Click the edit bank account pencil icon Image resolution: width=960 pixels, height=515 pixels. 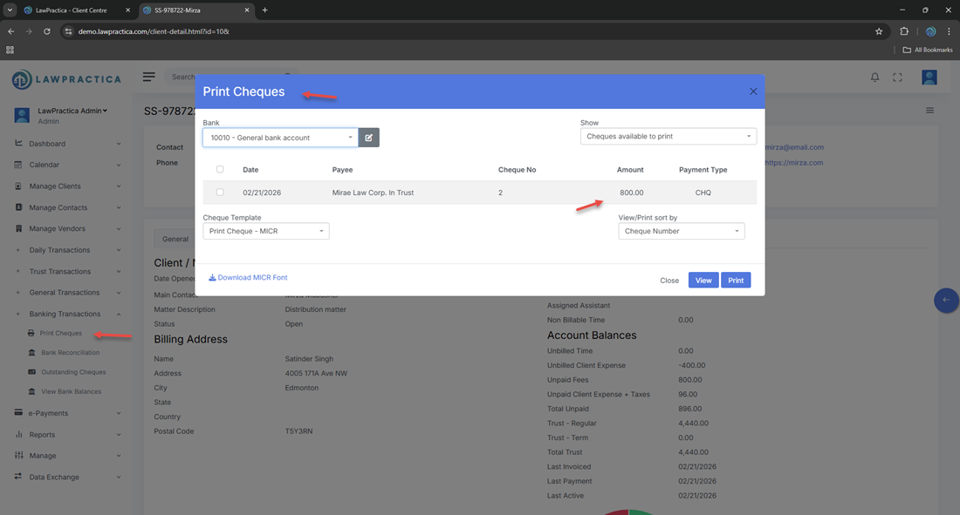pyautogui.click(x=368, y=138)
